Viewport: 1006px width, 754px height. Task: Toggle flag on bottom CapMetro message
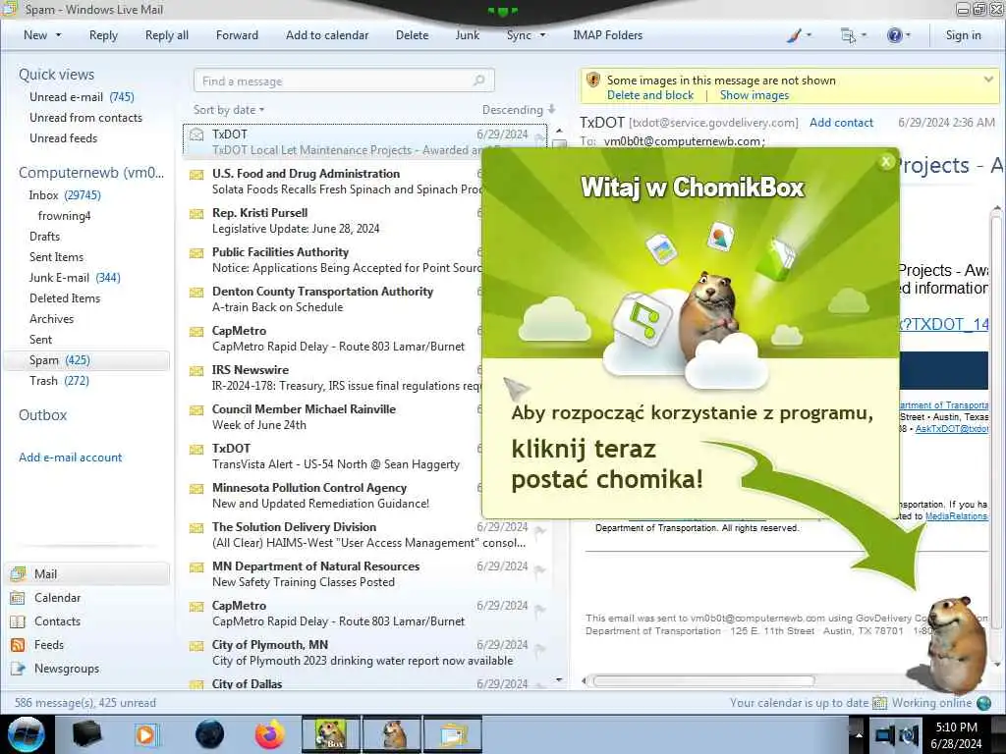pos(540,609)
